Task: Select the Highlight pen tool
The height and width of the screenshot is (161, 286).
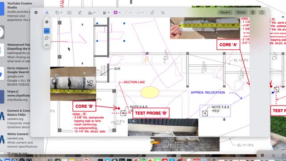Action: click(x=80, y=13)
